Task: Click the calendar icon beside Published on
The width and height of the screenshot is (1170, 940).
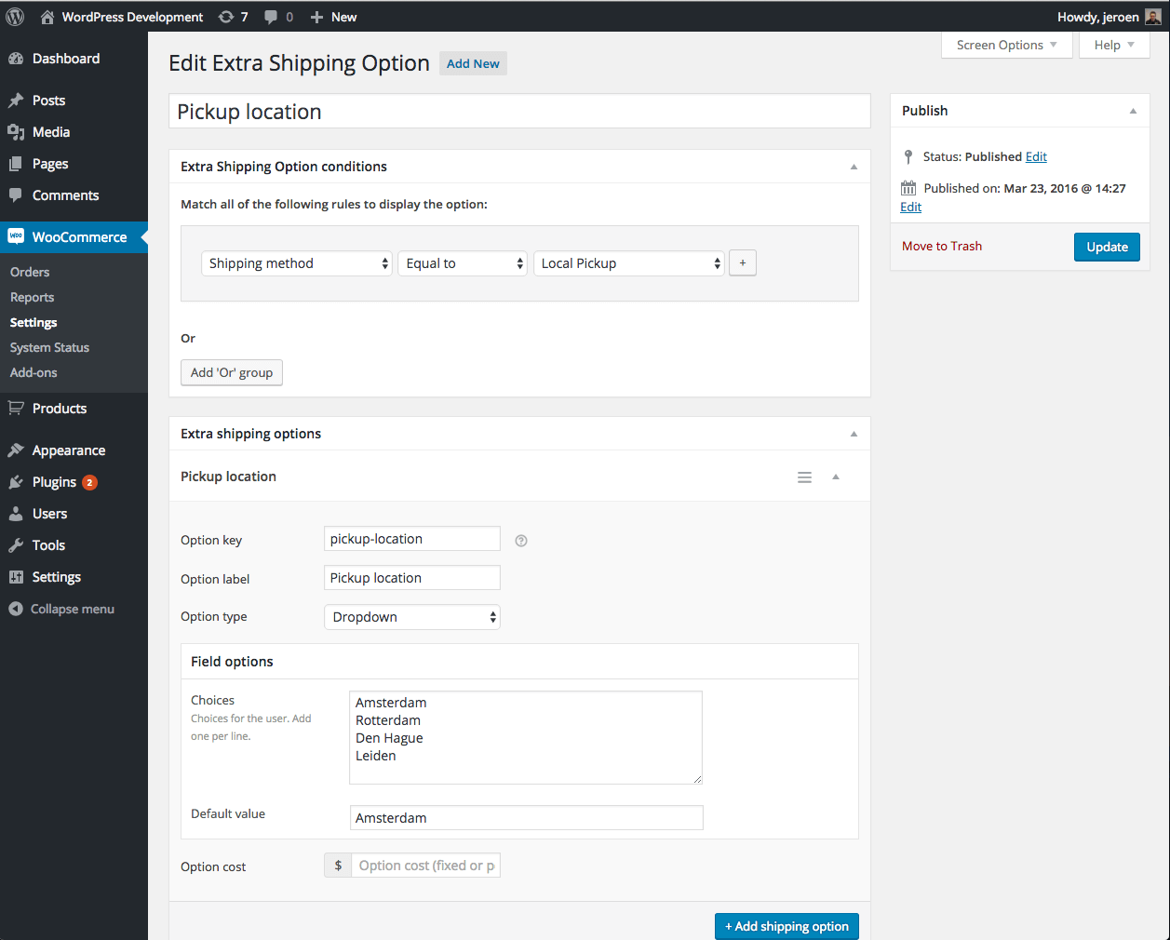Action: point(908,188)
